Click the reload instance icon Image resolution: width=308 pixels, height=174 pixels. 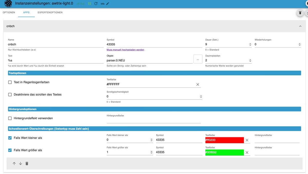tap(96, 4)
